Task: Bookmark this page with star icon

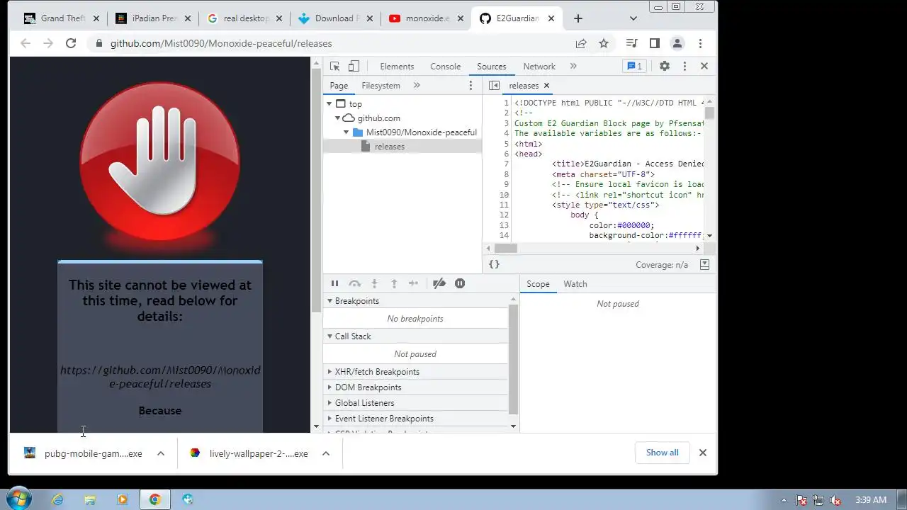Action: 604,43
